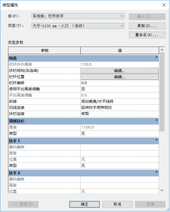Screen dimensions: 170x212
Task: Close the 类型属性 dialog
Action: (164, 5)
